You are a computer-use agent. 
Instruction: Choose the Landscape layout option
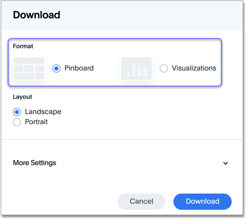(17, 112)
